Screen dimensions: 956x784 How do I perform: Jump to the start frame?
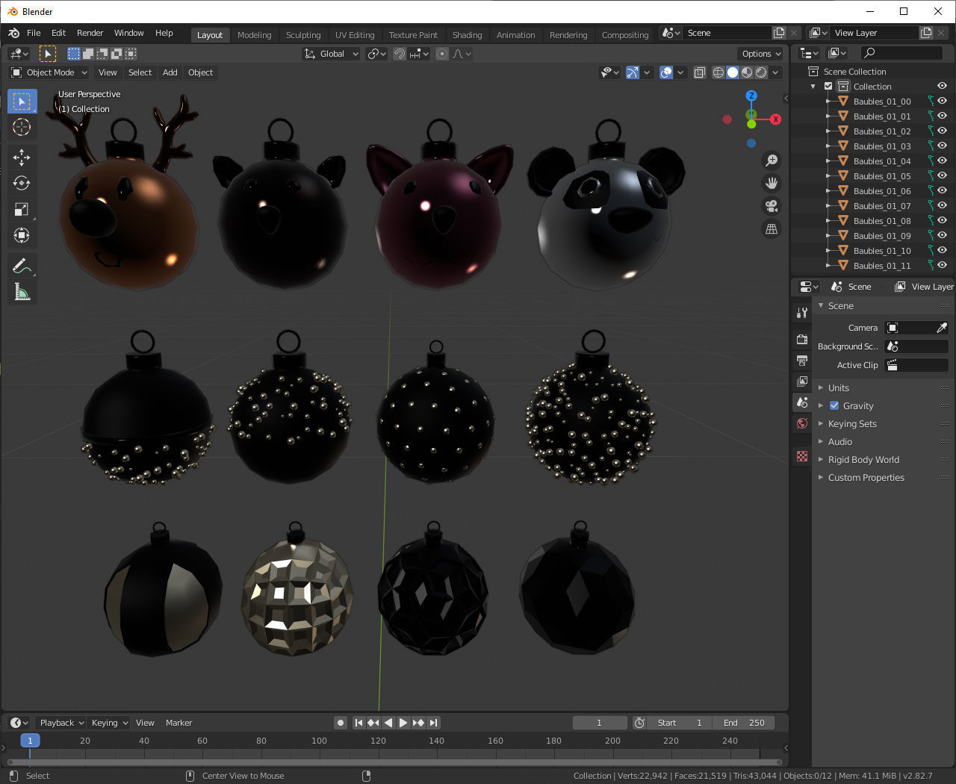point(358,722)
